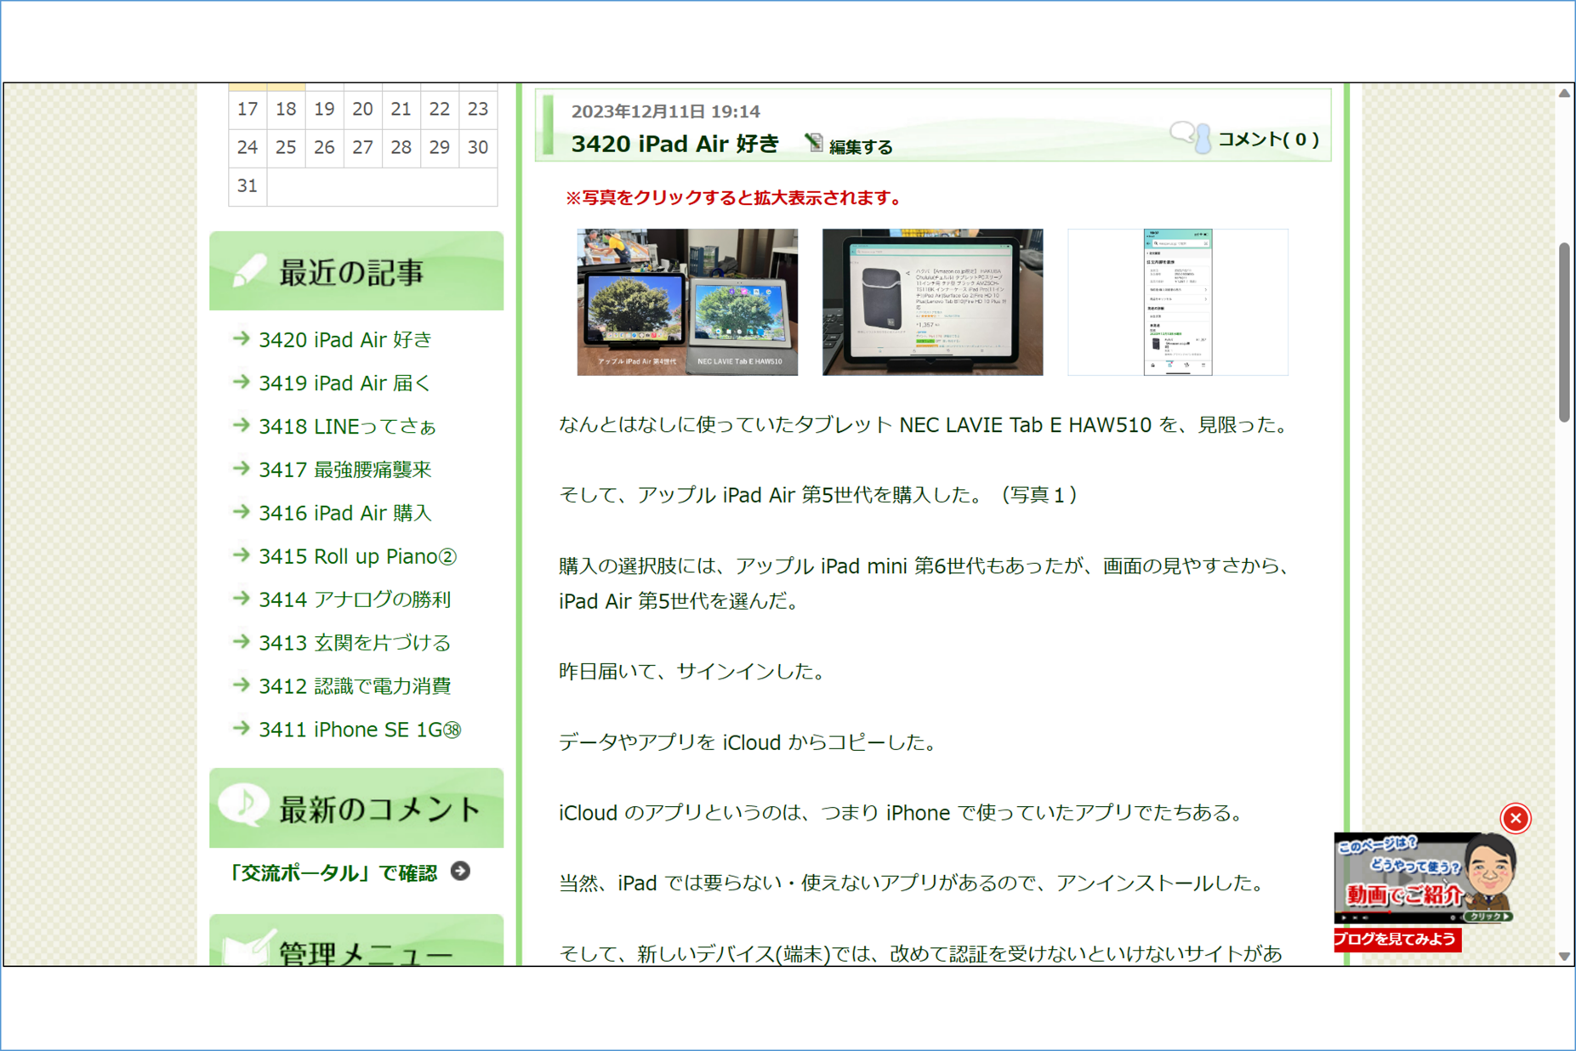Open the comment bubble icon by コメント(0)
This screenshot has width=1576, height=1051.
click(x=1190, y=137)
